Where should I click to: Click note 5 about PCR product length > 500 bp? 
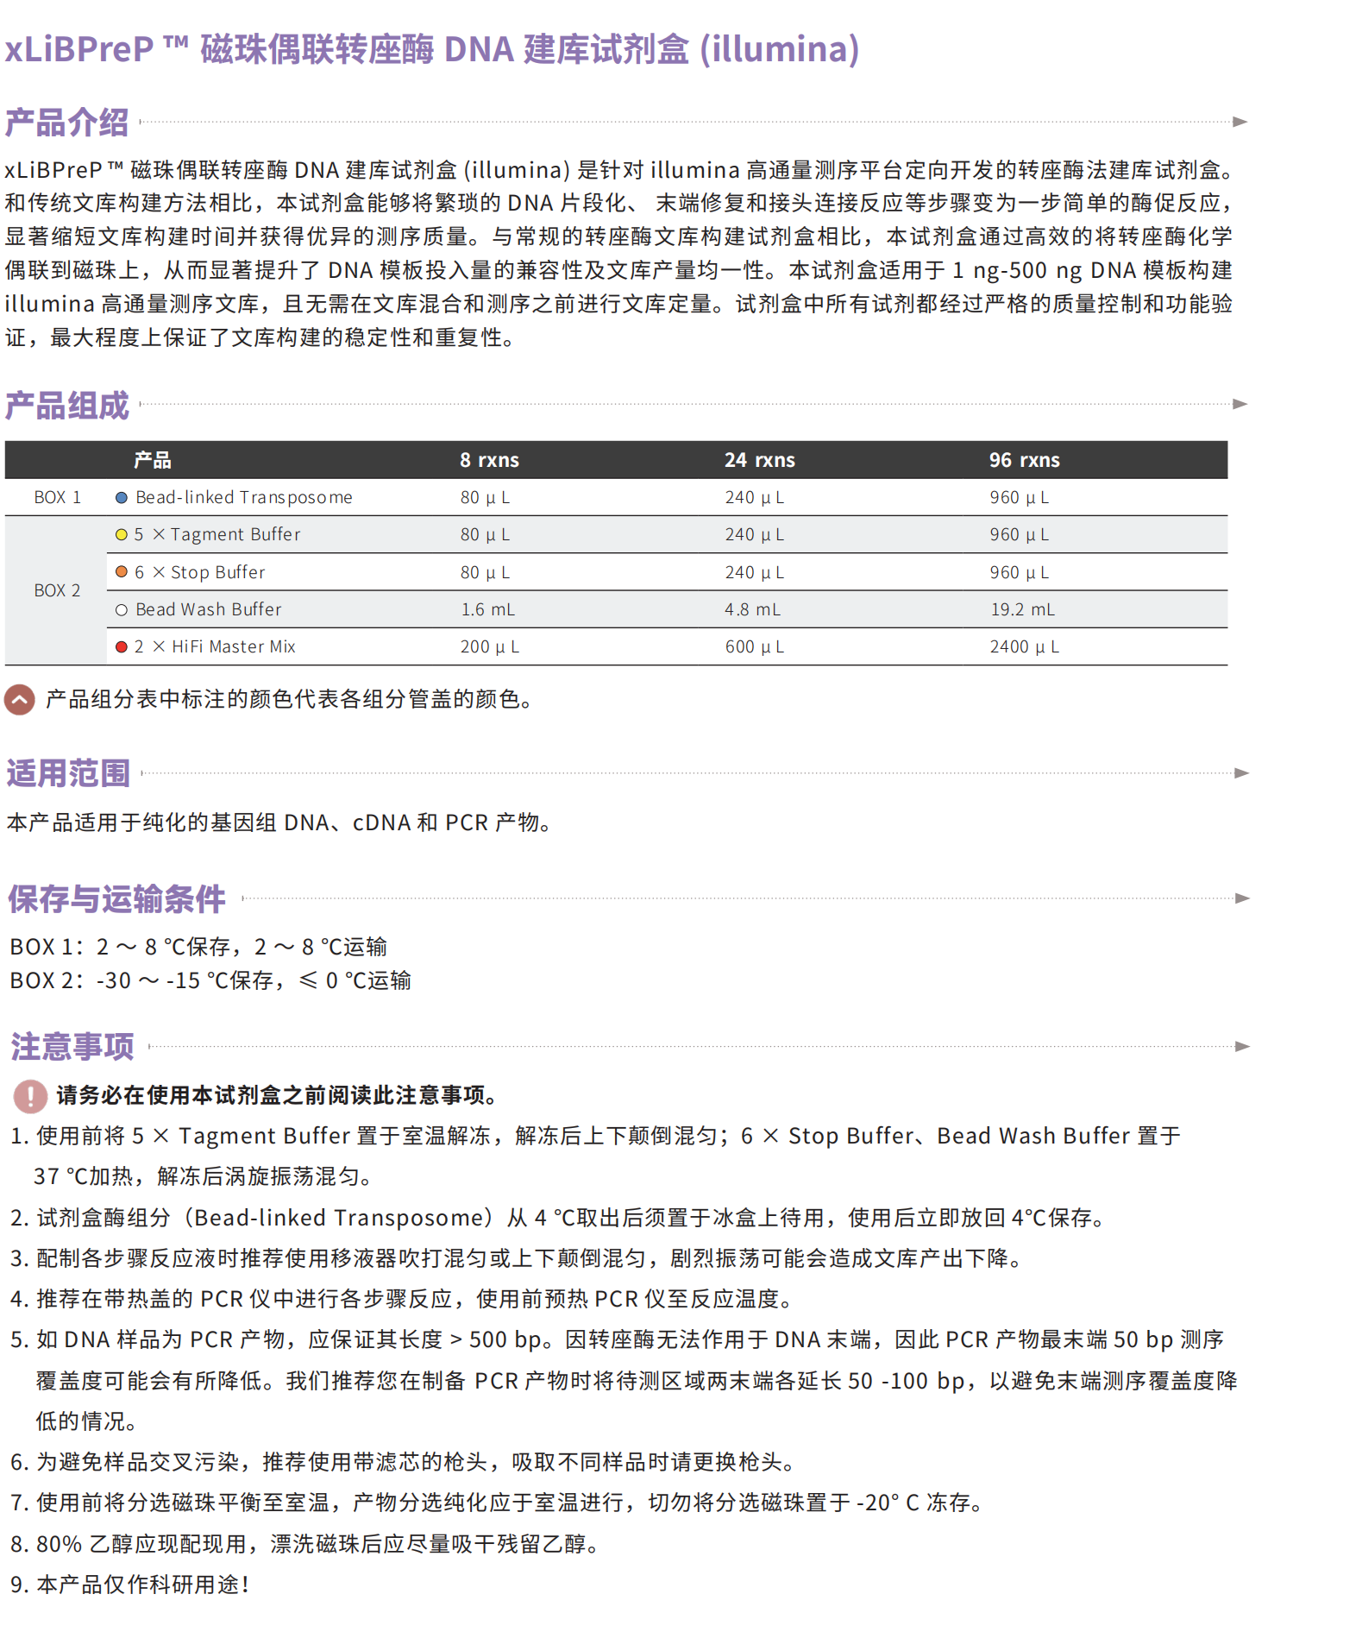(625, 1381)
